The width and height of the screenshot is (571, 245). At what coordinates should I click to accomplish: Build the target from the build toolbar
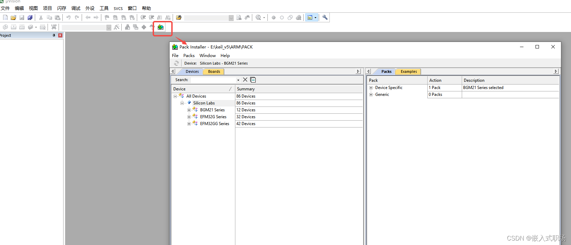coord(13,27)
